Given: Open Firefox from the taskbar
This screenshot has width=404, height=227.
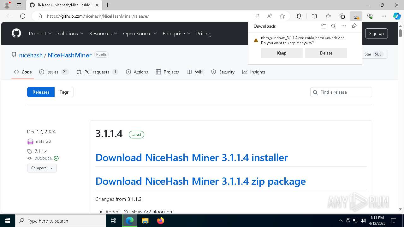Looking at the screenshot, I should [x=161, y=221].
